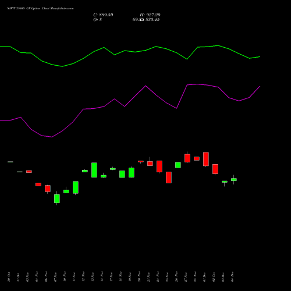Click the close value C: 889.50
The width and height of the screenshot is (291, 291).
point(103,15)
